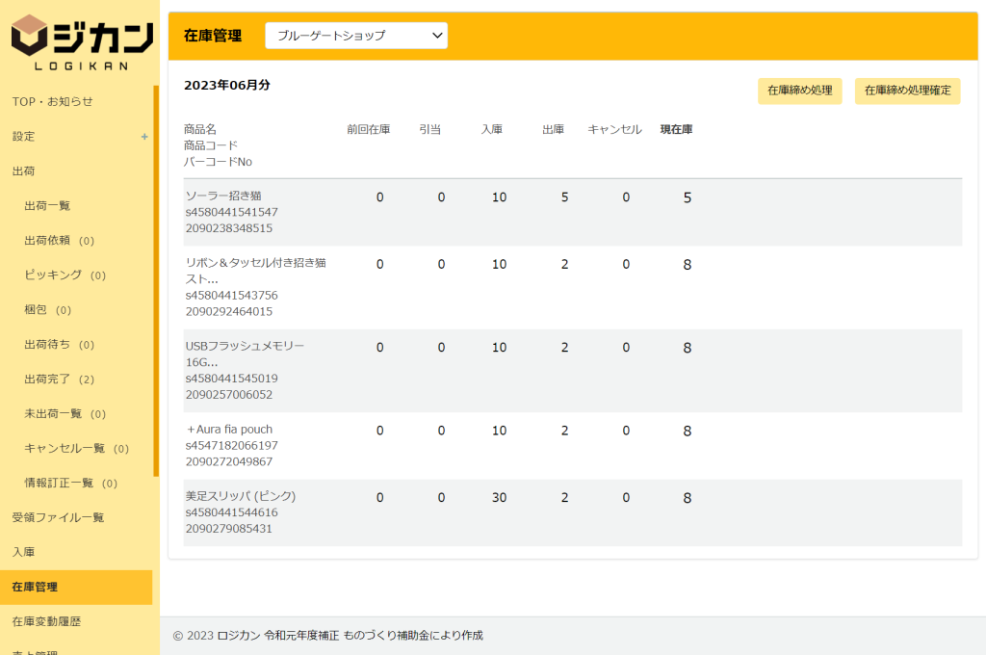Open the ブルーゲートショップ shop dropdown

tap(356, 36)
